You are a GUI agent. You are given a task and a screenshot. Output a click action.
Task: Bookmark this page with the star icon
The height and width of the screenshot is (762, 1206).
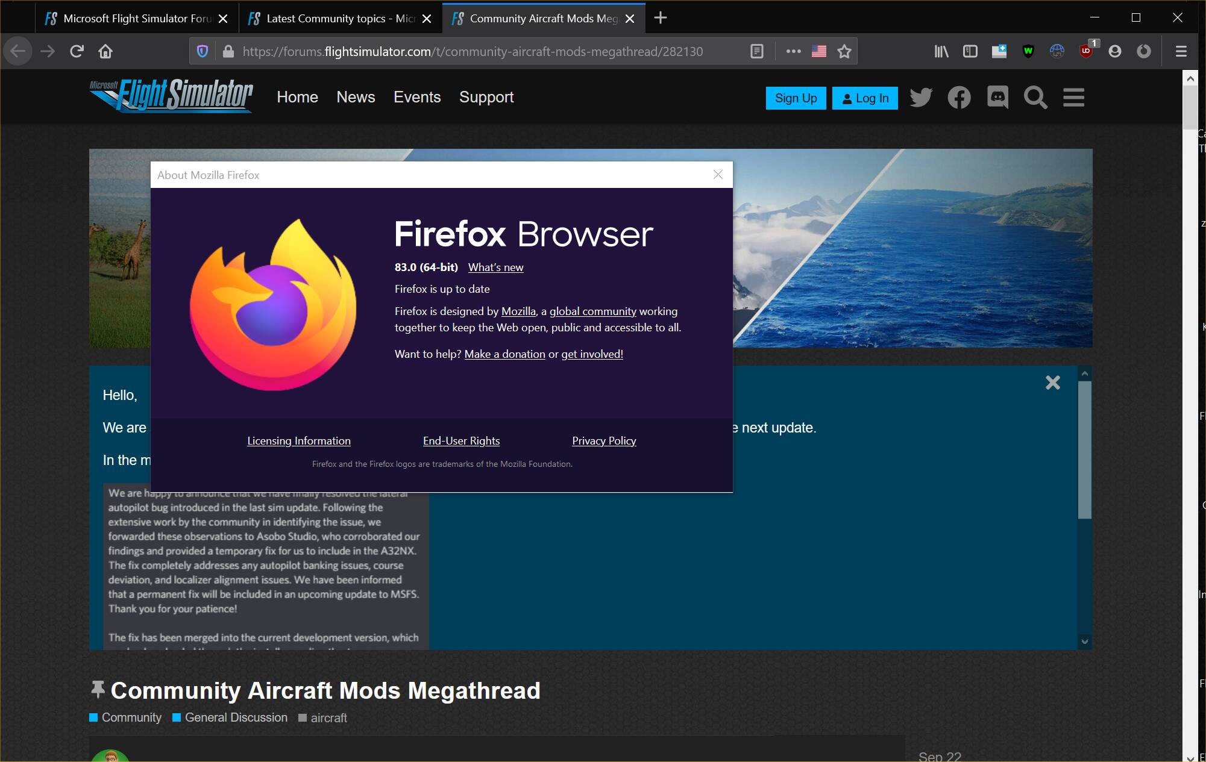(x=844, y=51)
